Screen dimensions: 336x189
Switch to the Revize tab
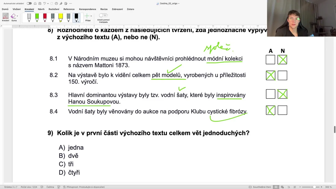click(x=104, y=9)
